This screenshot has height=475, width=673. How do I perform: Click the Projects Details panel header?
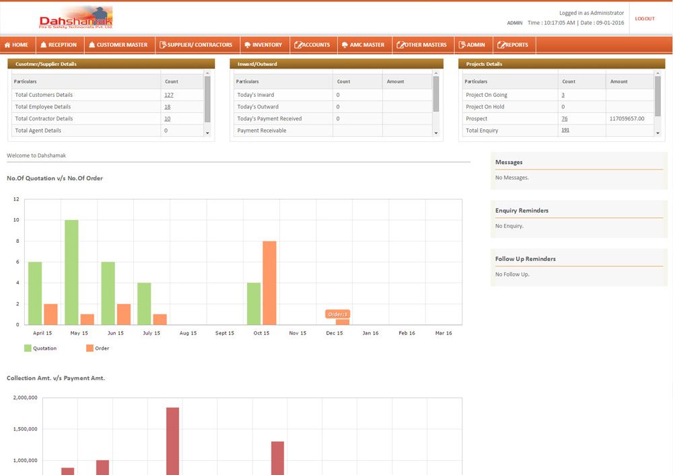coord(562,64)
